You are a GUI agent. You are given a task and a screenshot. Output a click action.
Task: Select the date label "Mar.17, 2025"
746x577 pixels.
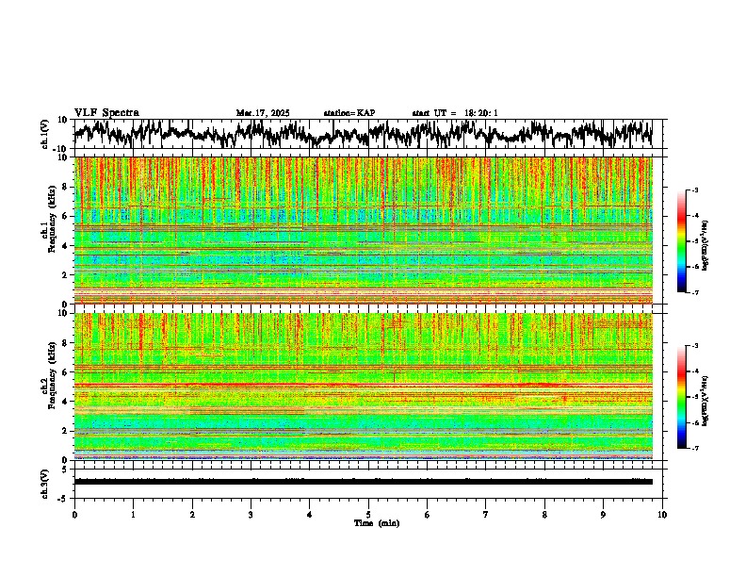[263, 113]
